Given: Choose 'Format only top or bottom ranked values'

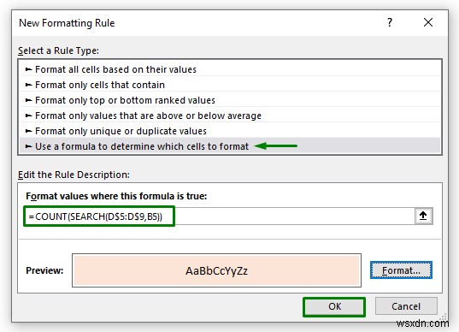Looking at the screenshot, I should click(x=230, y=100).
